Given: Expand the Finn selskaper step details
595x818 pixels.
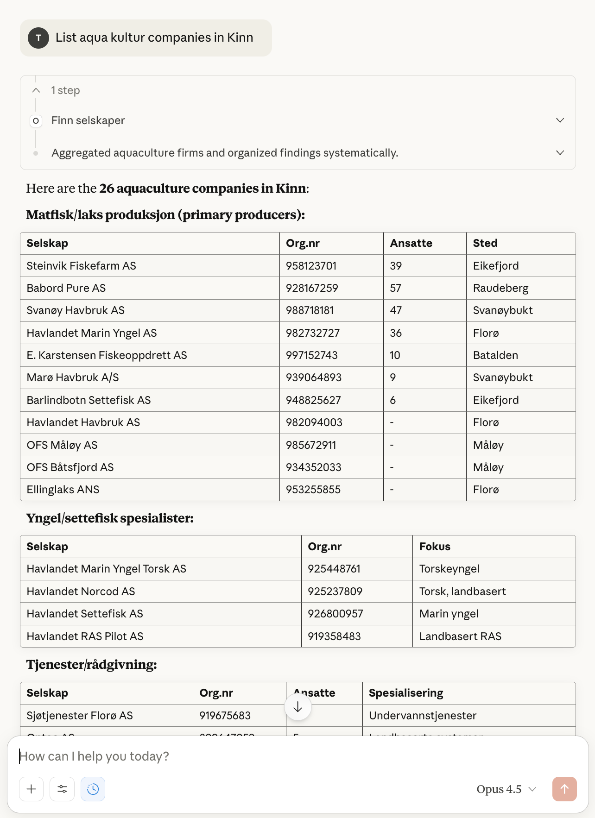Looking at the screenshot, I should click(x=560, y=120).
